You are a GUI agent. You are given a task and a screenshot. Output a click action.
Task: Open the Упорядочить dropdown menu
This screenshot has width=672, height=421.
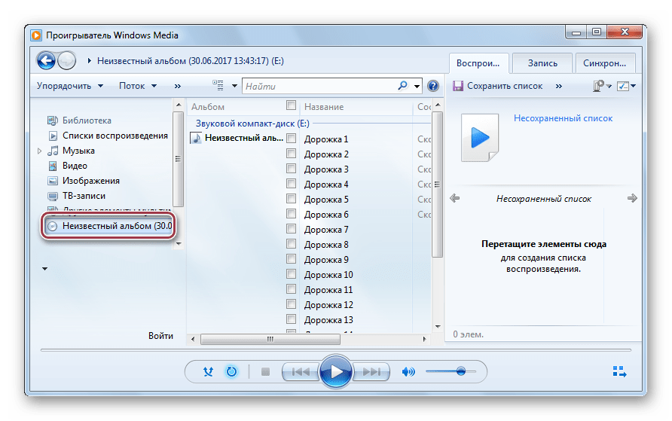coord(69,86)
